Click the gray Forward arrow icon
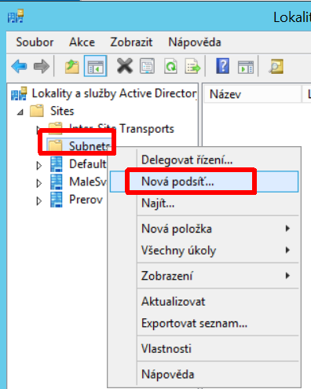Screen dimensions: 311x389 click(42, 66)
